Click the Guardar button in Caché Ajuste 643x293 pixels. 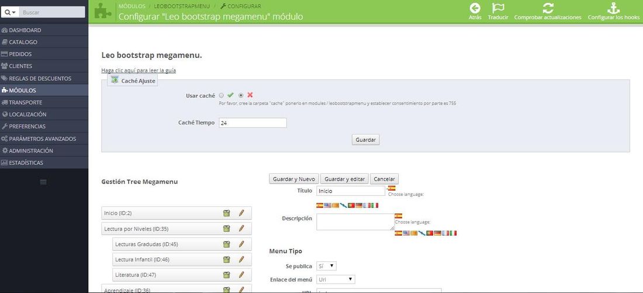coord(365,140)
